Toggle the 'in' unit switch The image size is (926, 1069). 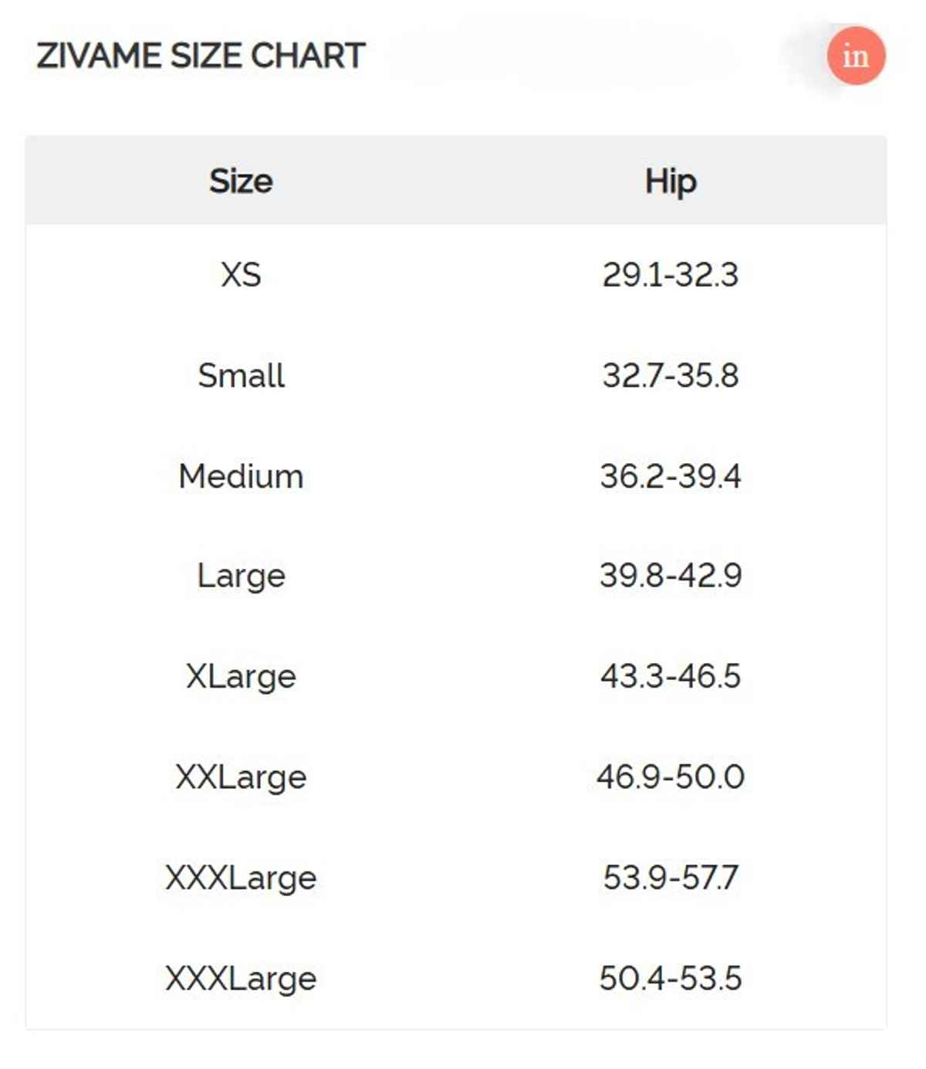(854, 56)
